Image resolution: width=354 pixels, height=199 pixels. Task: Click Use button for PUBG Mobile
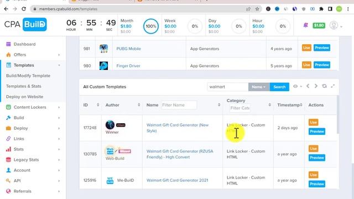click(x=306, y=48)
